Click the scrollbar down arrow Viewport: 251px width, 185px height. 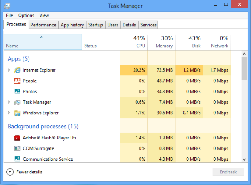tap(244, 159)
